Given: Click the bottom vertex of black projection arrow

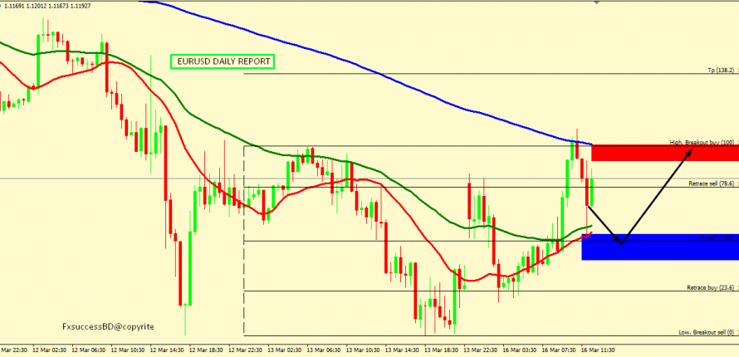Looking at the screenshot, I should point(620,243).
